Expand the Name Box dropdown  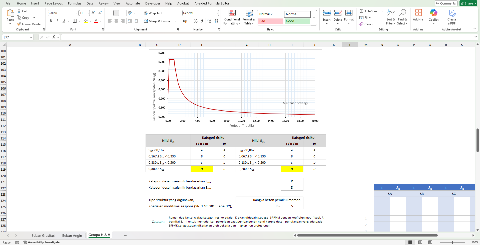(31, 37)
